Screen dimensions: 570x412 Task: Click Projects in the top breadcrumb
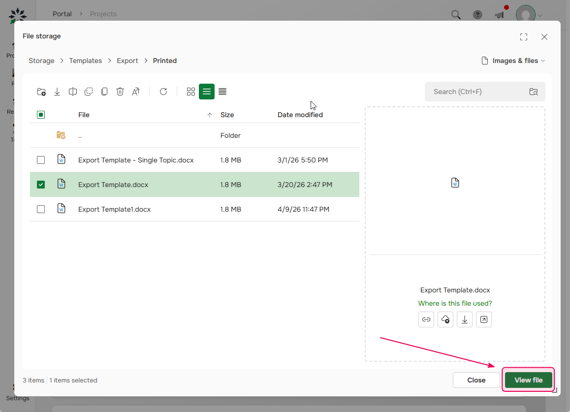pyautogui.click(x=103, y=14)
